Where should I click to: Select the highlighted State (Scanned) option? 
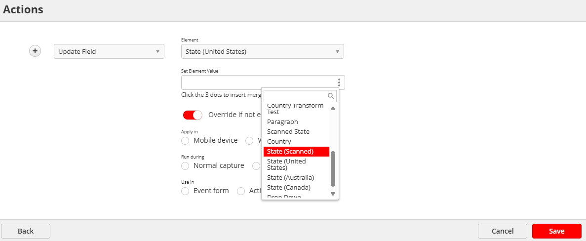[296, 151]
